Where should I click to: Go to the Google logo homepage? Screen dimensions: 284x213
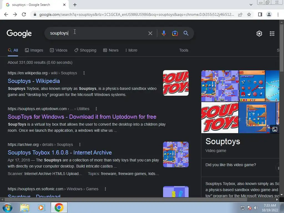pos(19,34)
